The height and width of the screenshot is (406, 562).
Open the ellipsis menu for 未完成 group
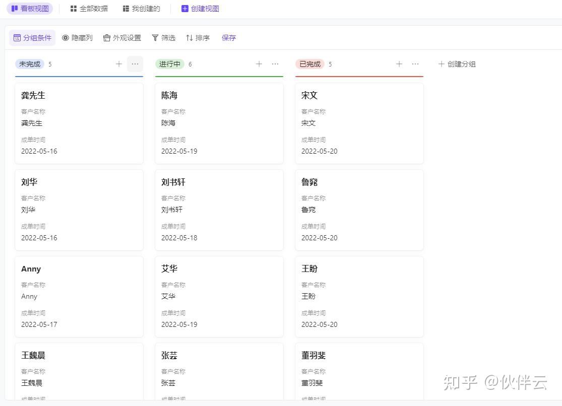click(x=135, y=64)
